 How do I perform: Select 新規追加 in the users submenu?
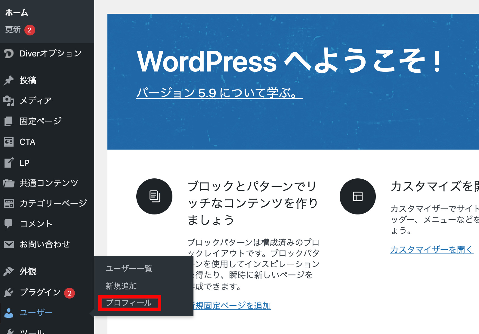(121, 286)
